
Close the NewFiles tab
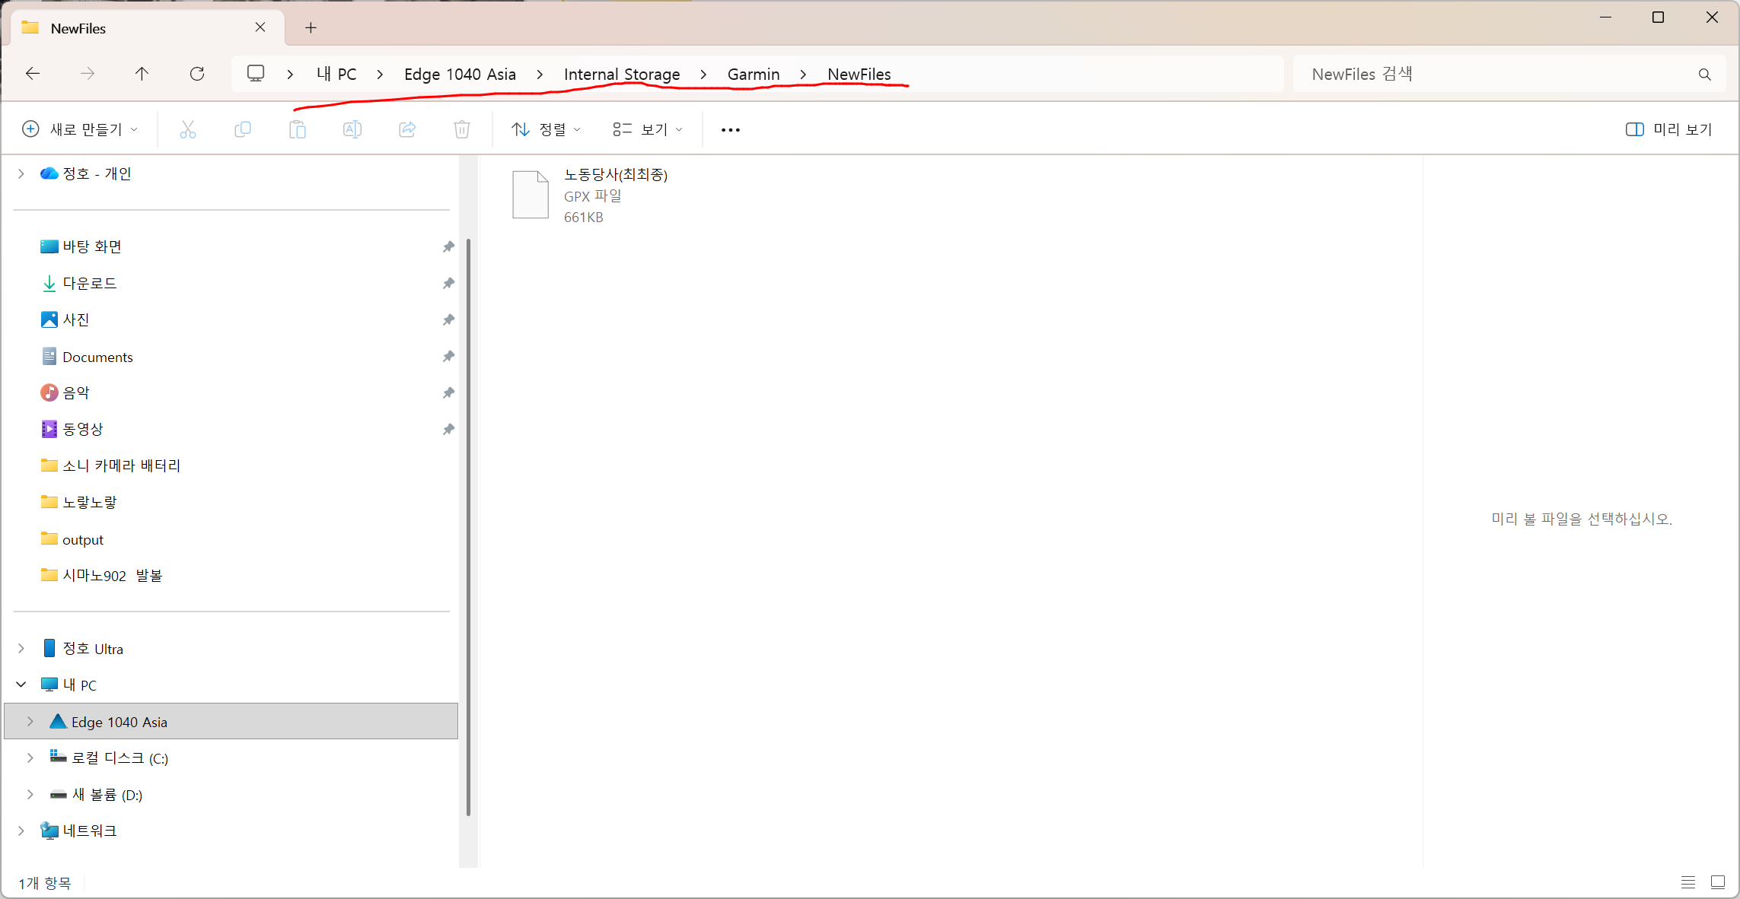260,27
